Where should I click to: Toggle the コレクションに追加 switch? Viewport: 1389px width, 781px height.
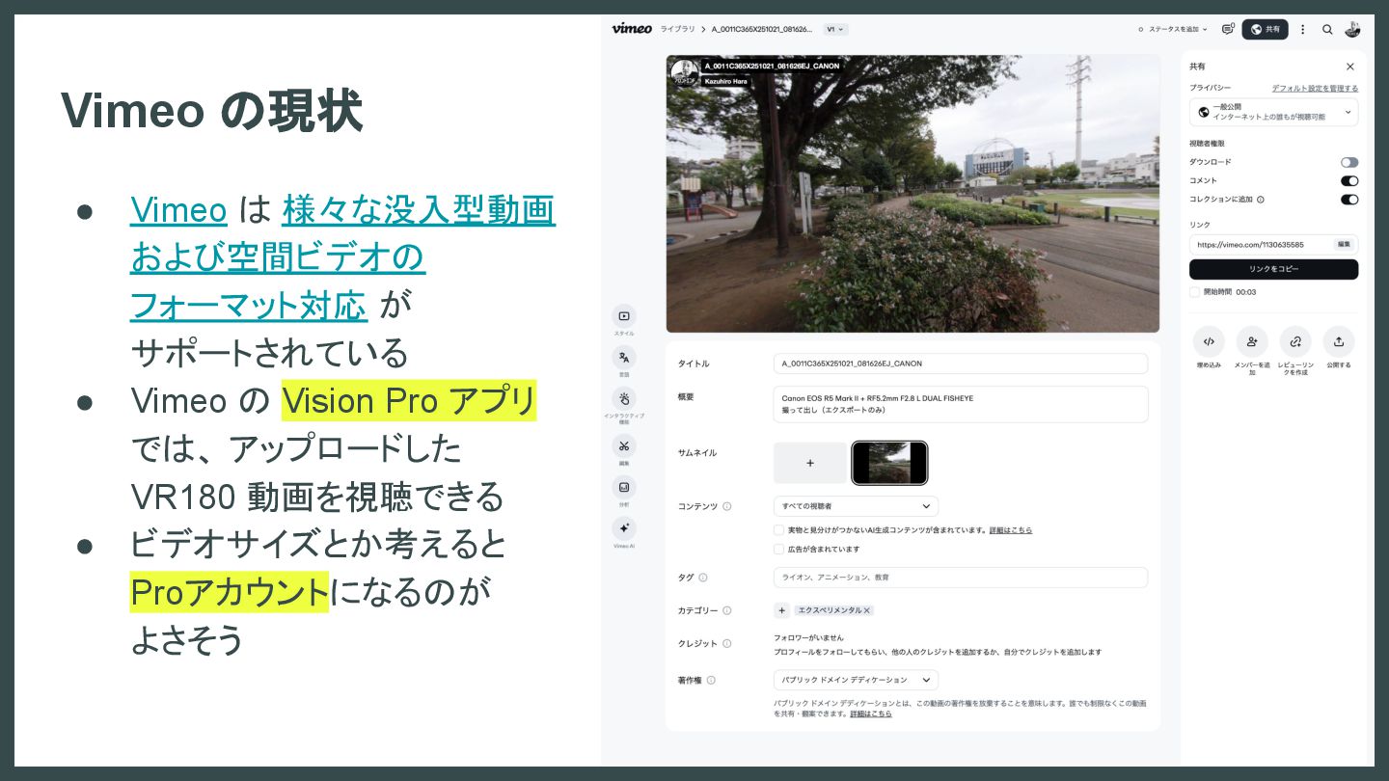pos(1349,200)
